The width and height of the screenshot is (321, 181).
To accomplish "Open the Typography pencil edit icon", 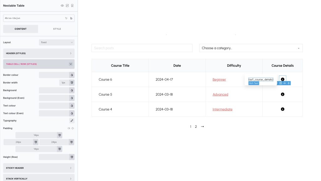I will (72, 121).
